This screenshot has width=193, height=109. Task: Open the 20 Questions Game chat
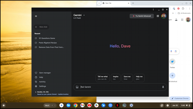[47, 38]
